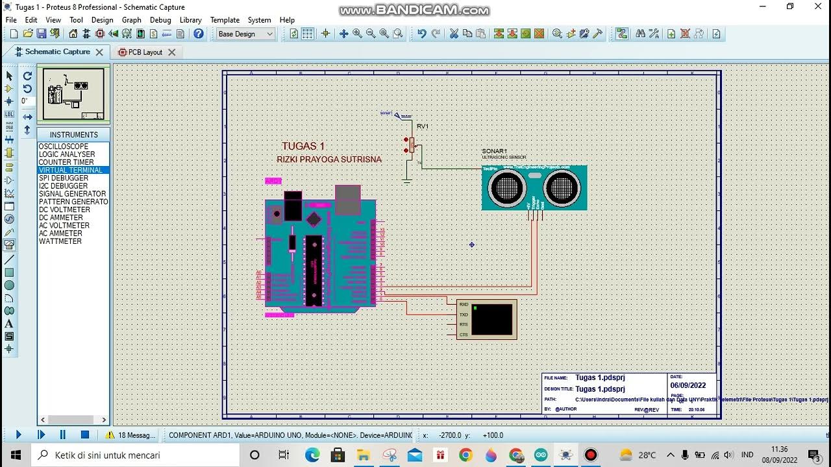831x467 pixels.
Task: Click the New Sheet icon
Action: [x=671, y=34]
